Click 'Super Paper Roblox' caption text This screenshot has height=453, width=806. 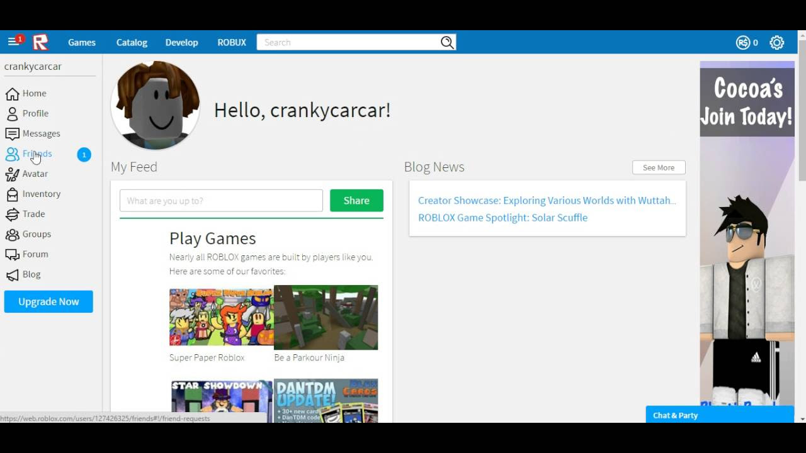(207, 357)
